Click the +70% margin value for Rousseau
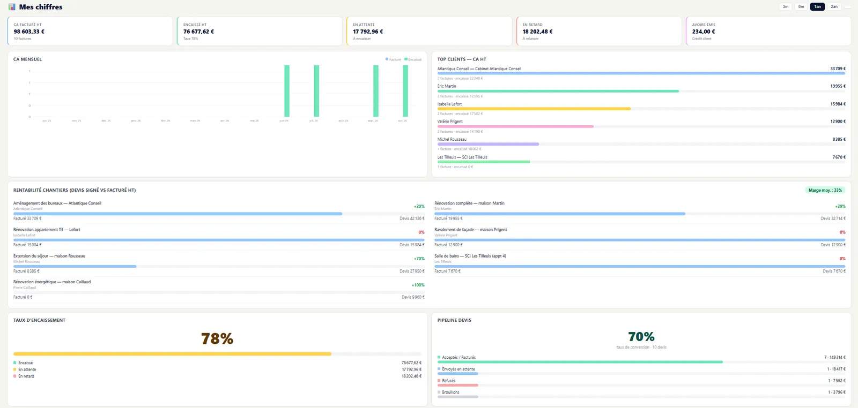 (x=419, y=259)
